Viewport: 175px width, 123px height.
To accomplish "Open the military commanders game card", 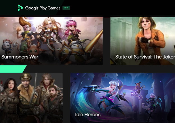I will (31, 98).
